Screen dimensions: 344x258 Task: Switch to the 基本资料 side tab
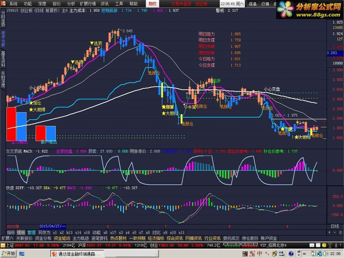pos(3,59)
